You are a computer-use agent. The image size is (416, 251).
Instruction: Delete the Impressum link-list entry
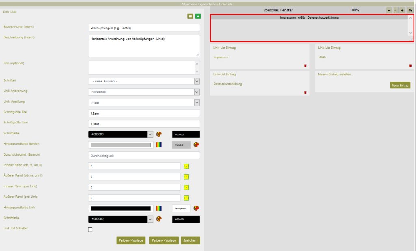pos(305,65)
